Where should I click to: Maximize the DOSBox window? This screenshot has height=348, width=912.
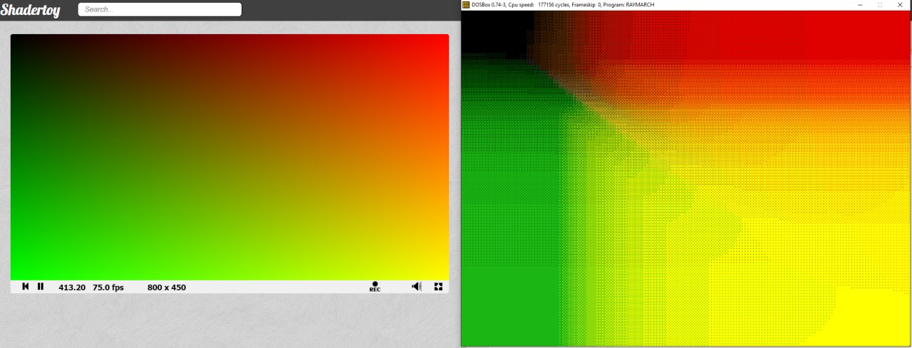[x=880, y=5]
